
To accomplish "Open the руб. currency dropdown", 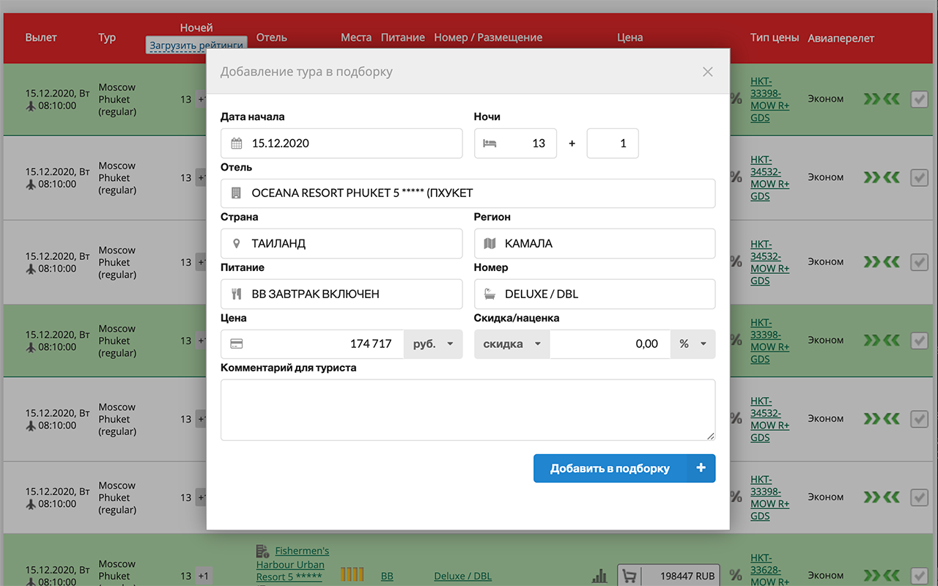I will pos(434,344).
